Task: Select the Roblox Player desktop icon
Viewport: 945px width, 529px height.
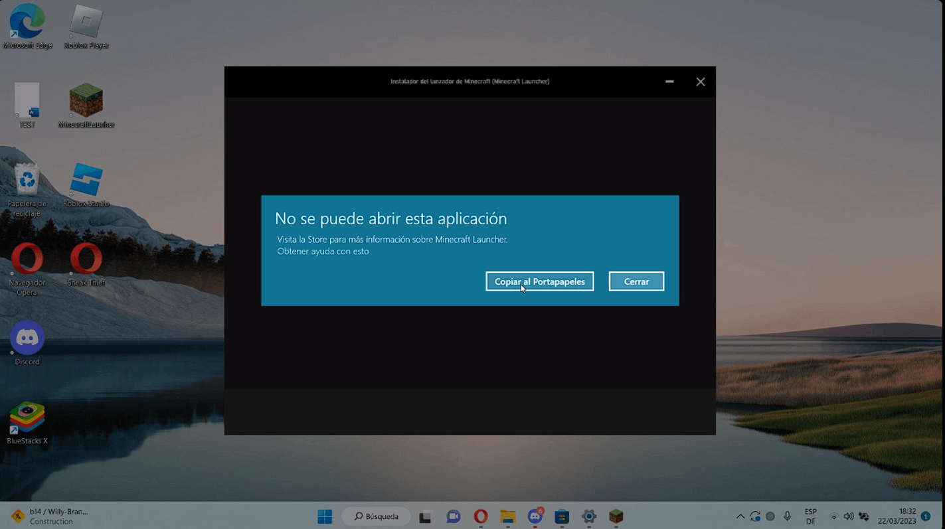Action: (x=86, y=27)
